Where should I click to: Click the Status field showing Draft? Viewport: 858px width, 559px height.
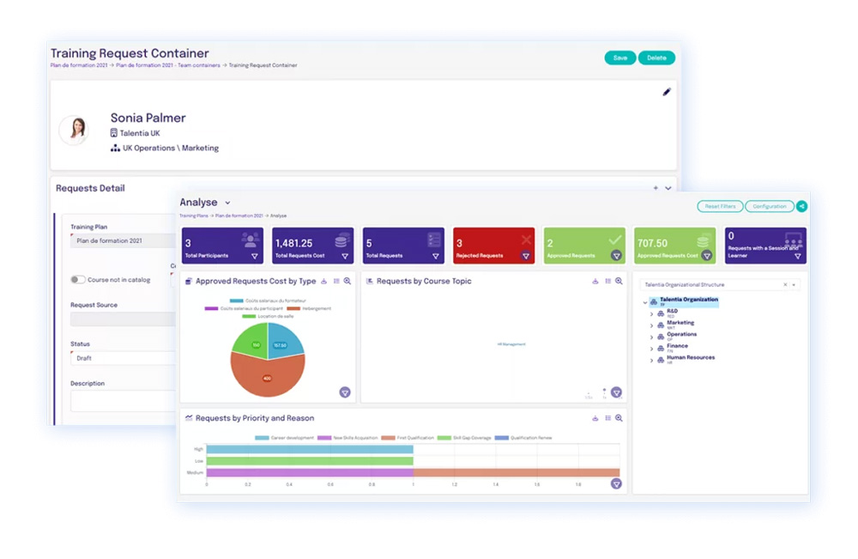tap(123, 358)
